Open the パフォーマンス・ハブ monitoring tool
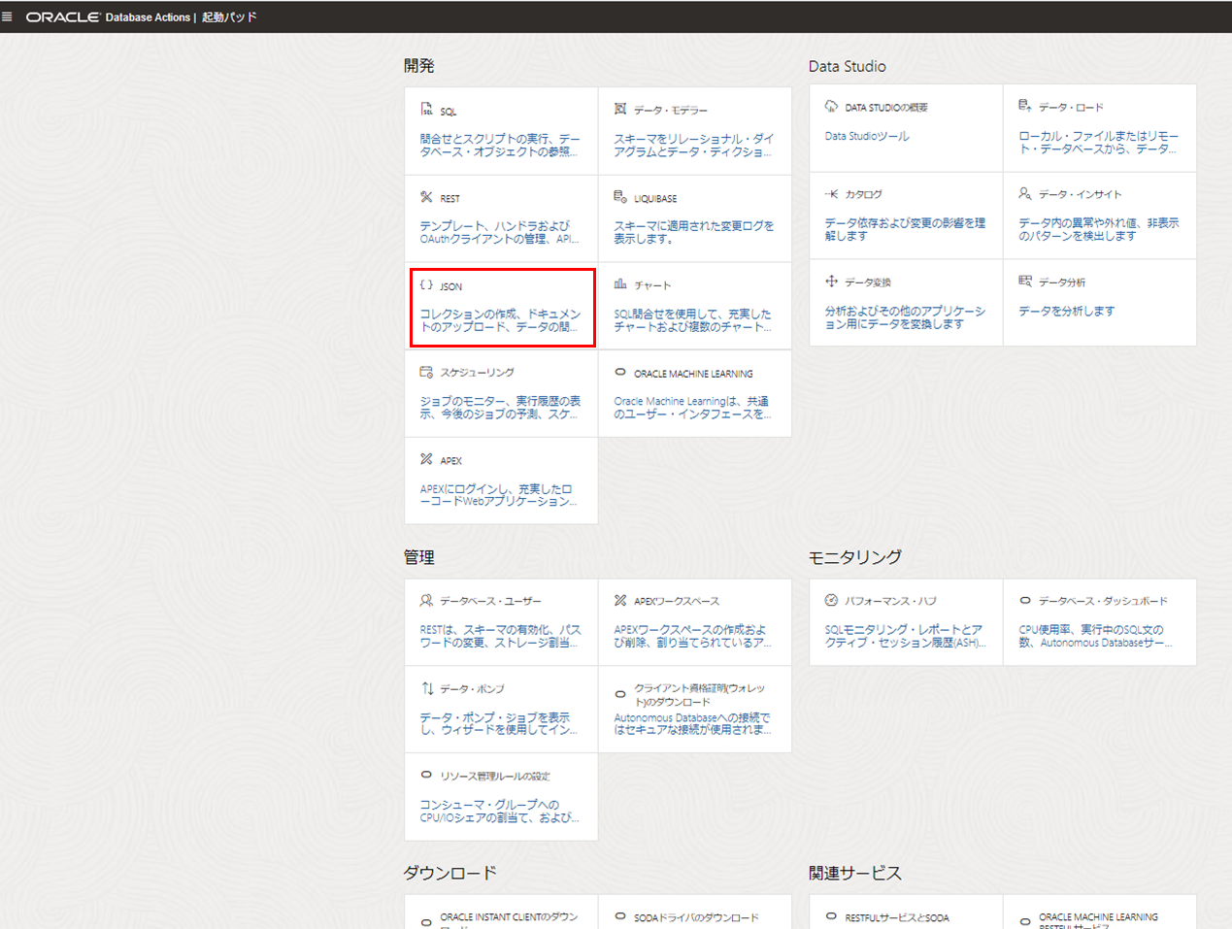Screen dimensions: 1232x929 905,621
